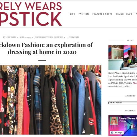The width and height of the screenshot is (137, 137).
Task: Open the Fashion menu item
Action: pyautogui.click(x=84, y=14)
